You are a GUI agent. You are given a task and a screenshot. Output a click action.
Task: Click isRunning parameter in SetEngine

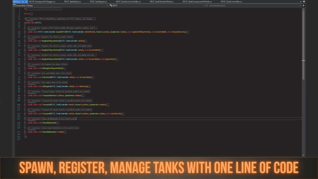pyautogui.click(x=83, y=86)
